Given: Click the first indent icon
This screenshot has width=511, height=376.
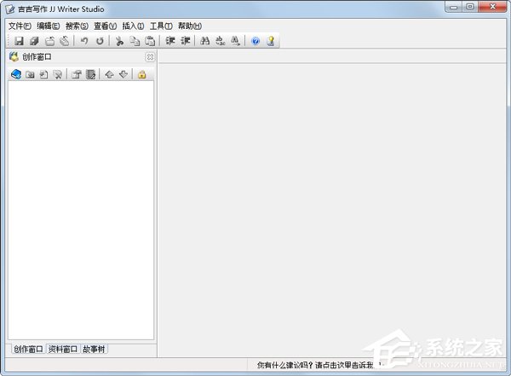Looking at the screenshot, I should click(170, 41).
